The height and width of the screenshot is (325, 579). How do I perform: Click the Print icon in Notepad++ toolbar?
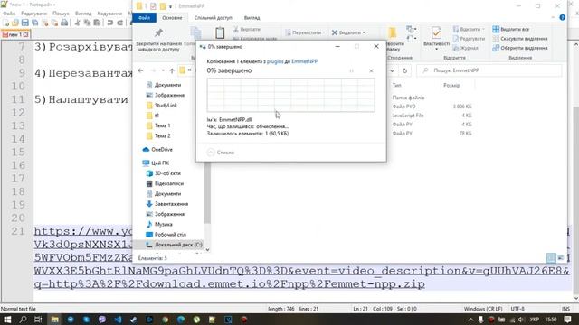64,23
